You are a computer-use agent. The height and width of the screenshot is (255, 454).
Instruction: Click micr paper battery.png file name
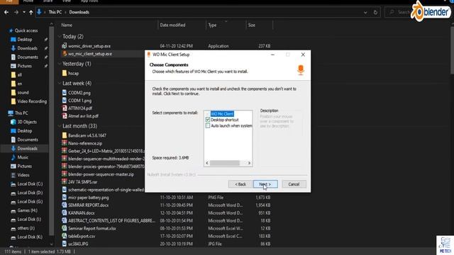pyautogui.click(x=88, y=198)
